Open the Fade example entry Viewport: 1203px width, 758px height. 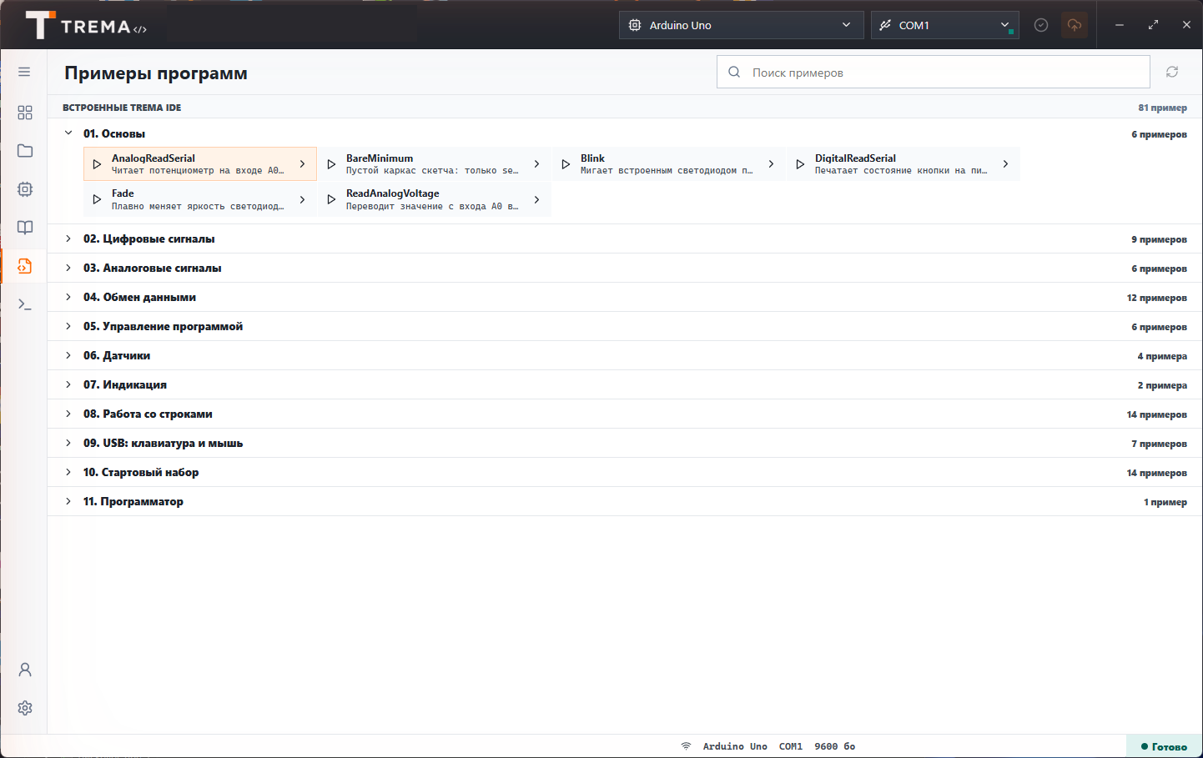[x=200, y=199]
